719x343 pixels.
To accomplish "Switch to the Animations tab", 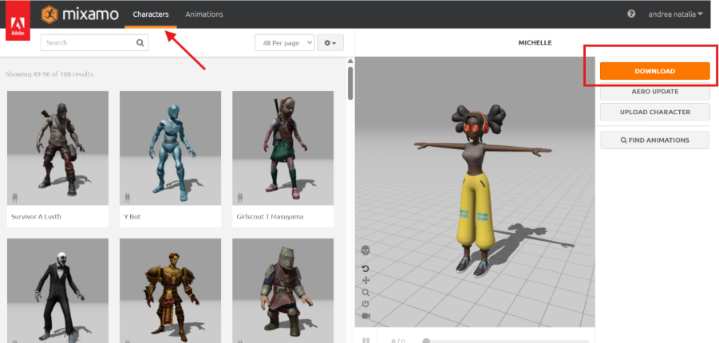I will coord(204,14).
